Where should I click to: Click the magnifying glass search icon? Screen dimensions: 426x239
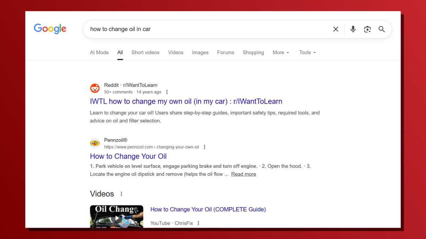pyautogui.click(x=382, y=29)
